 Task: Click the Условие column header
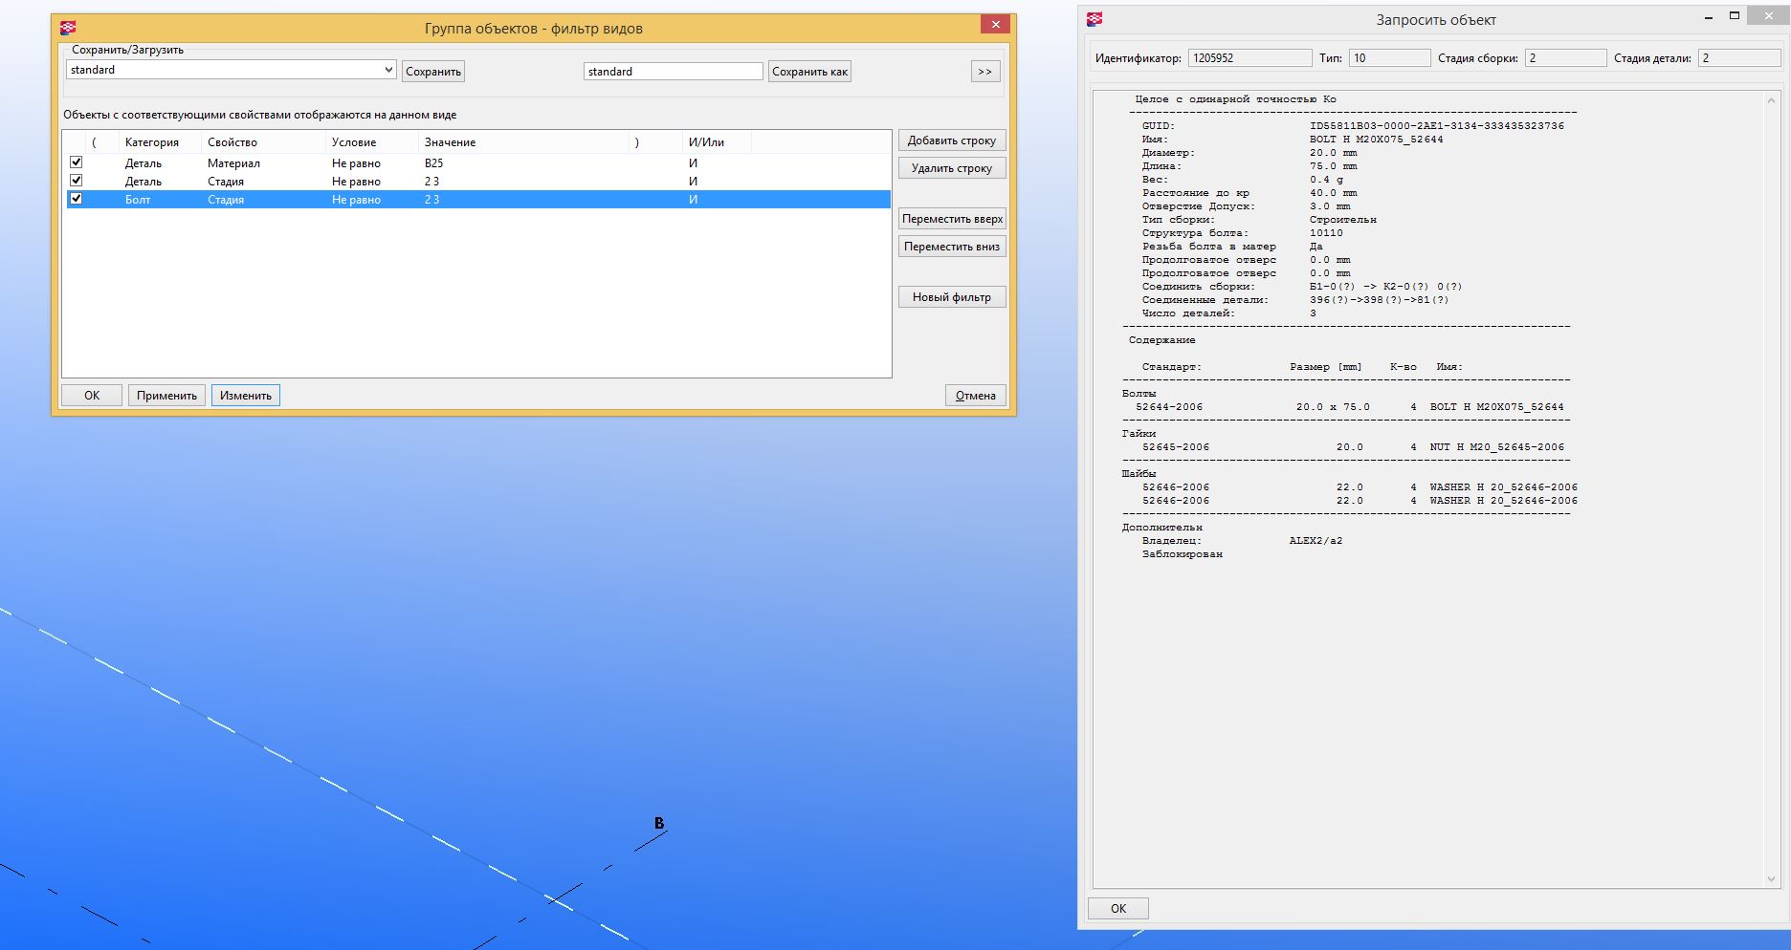pyautogui.click(x=354, y=142)
